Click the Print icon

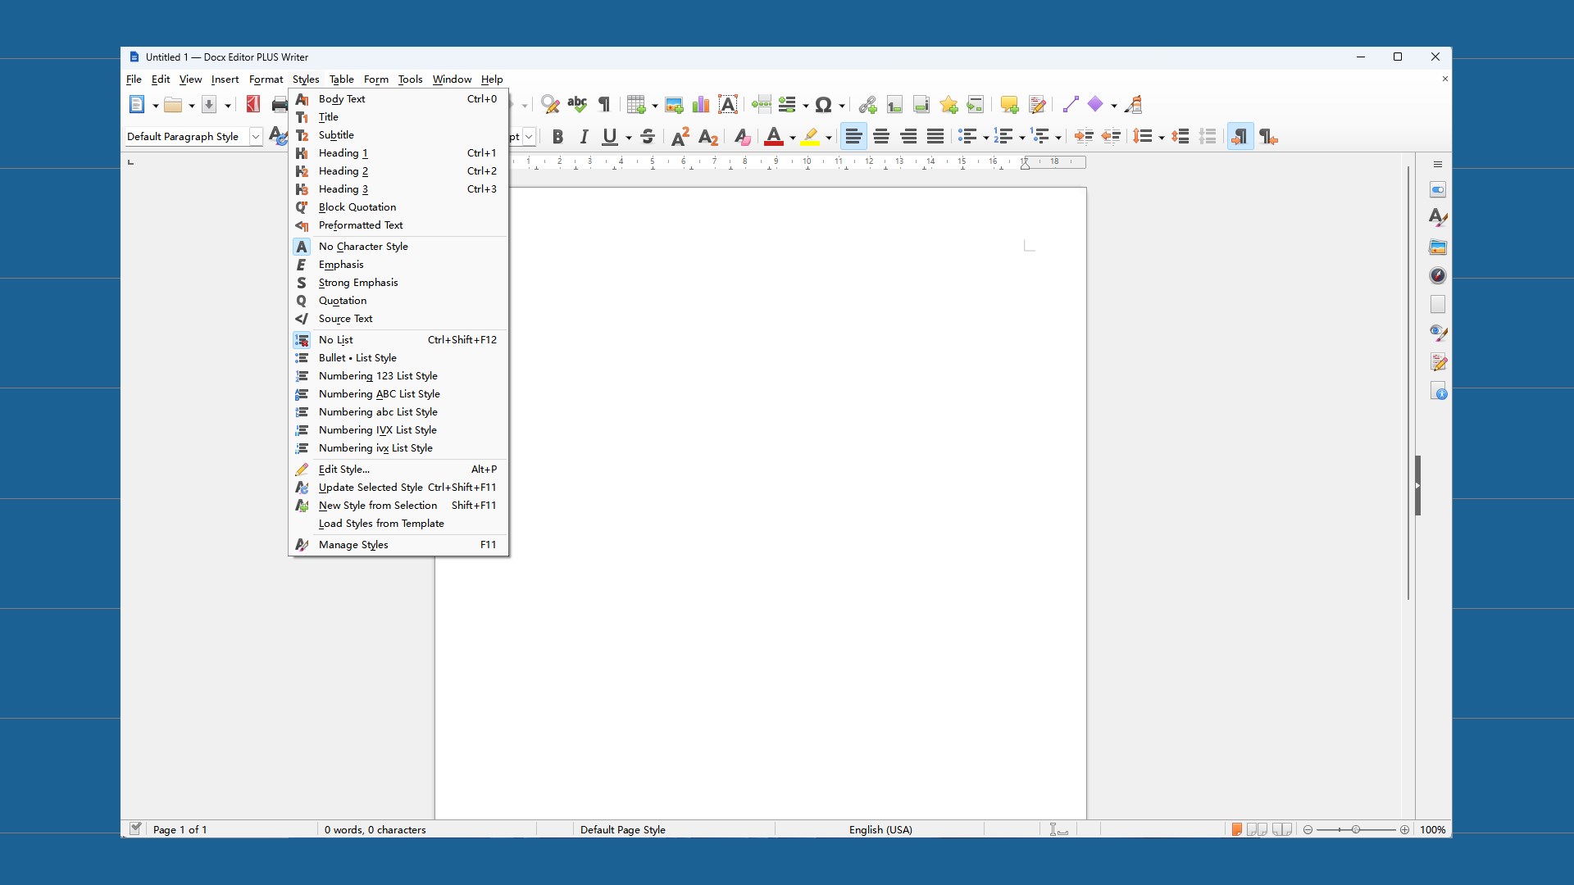(280, 105)
